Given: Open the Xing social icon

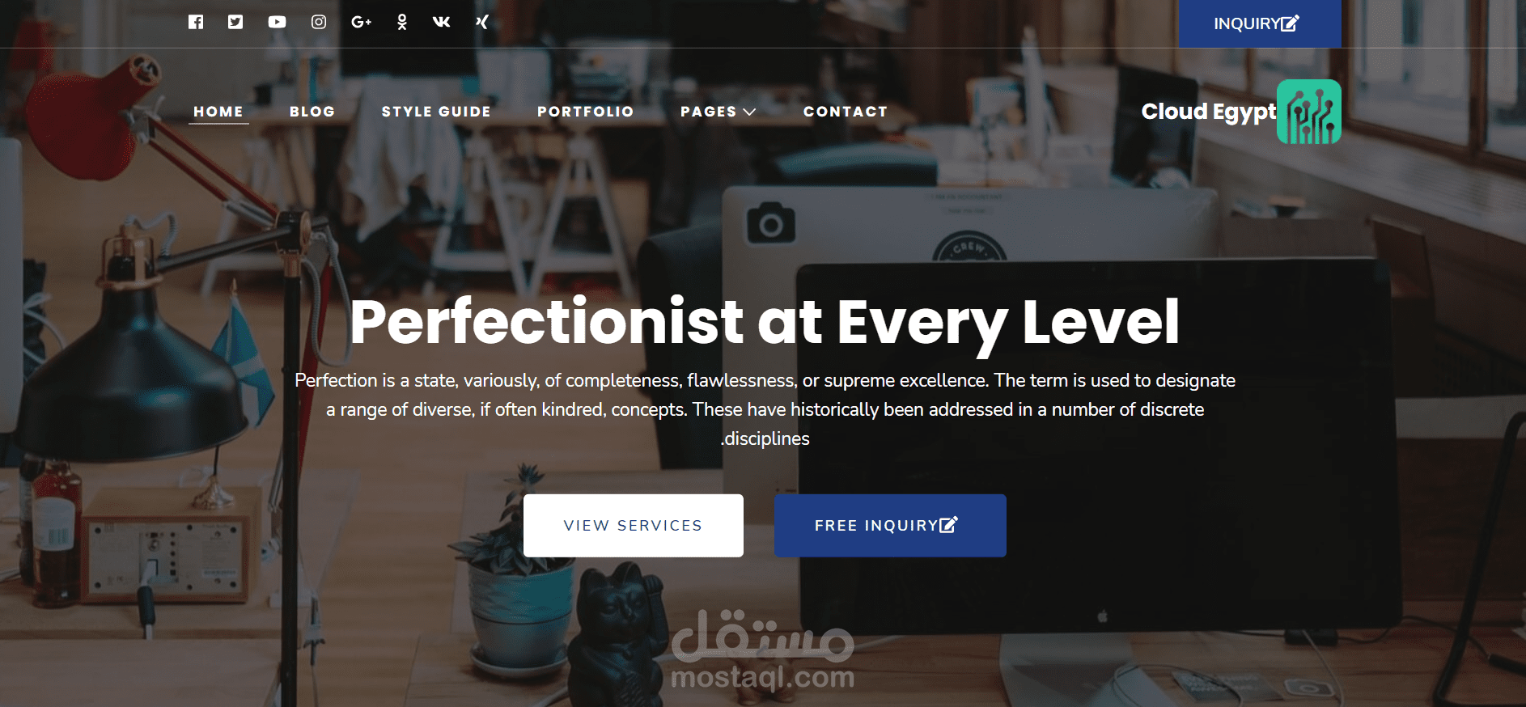Looking at the screenshot, I should tap(482, 22).
